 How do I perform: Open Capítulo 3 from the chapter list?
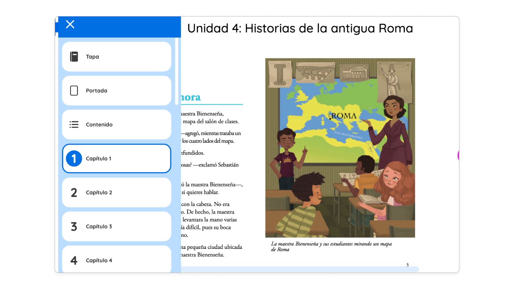tap(117, 226)
